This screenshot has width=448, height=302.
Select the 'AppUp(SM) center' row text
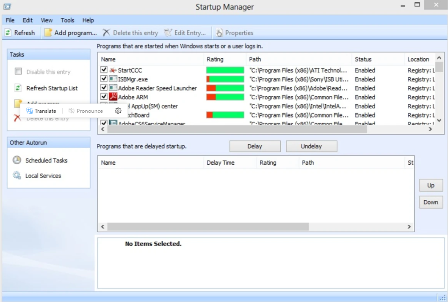pyautogui.click(x=155, y=106)
